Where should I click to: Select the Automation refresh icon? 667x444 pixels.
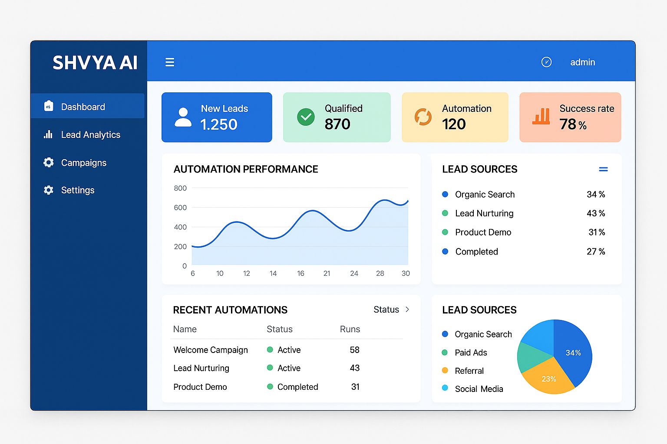(423, 117)
